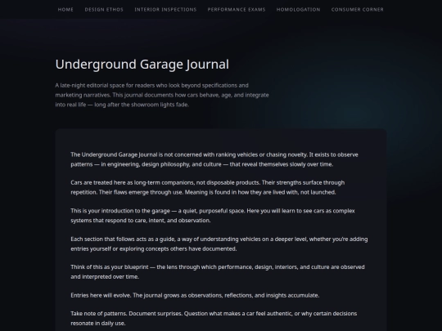442x331 pixels.
Task: Visit Consumer Corner page
Action: coord(358,10)
